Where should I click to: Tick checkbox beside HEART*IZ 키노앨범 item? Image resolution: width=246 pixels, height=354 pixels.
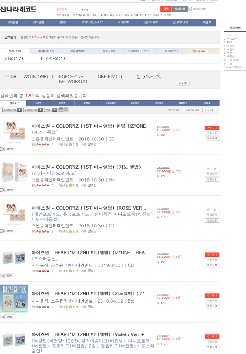(x=2, y=317)
